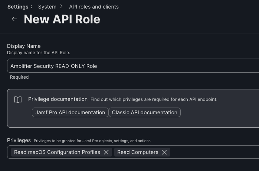
Task: Click the Privilege documentation title
Action: [58, 99]
